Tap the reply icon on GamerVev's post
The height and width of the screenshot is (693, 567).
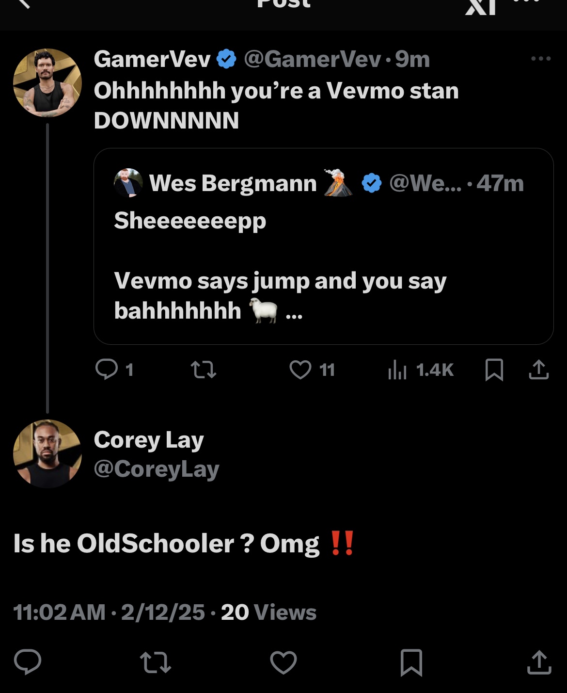click(x=107, y=370)
